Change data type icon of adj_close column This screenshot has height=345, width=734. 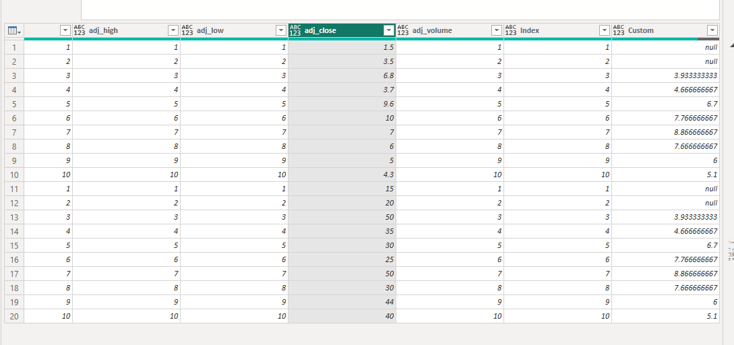point(295,30)
